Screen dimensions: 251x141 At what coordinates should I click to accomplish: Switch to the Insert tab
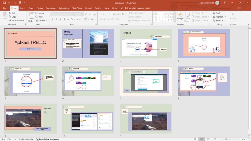click(22, 8)
